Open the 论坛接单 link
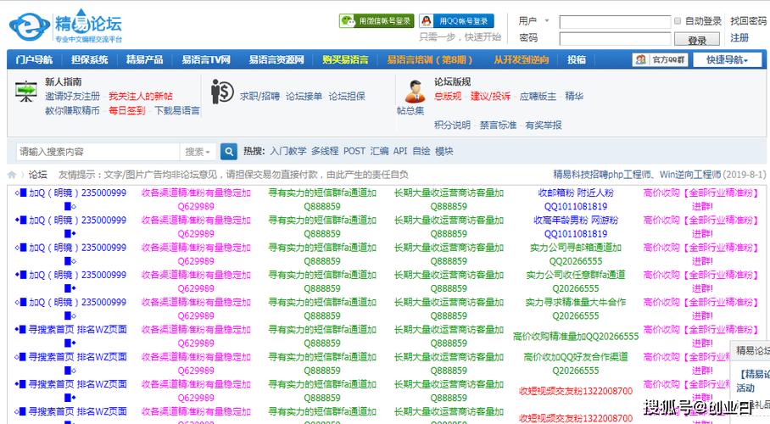 pos(304,97)
